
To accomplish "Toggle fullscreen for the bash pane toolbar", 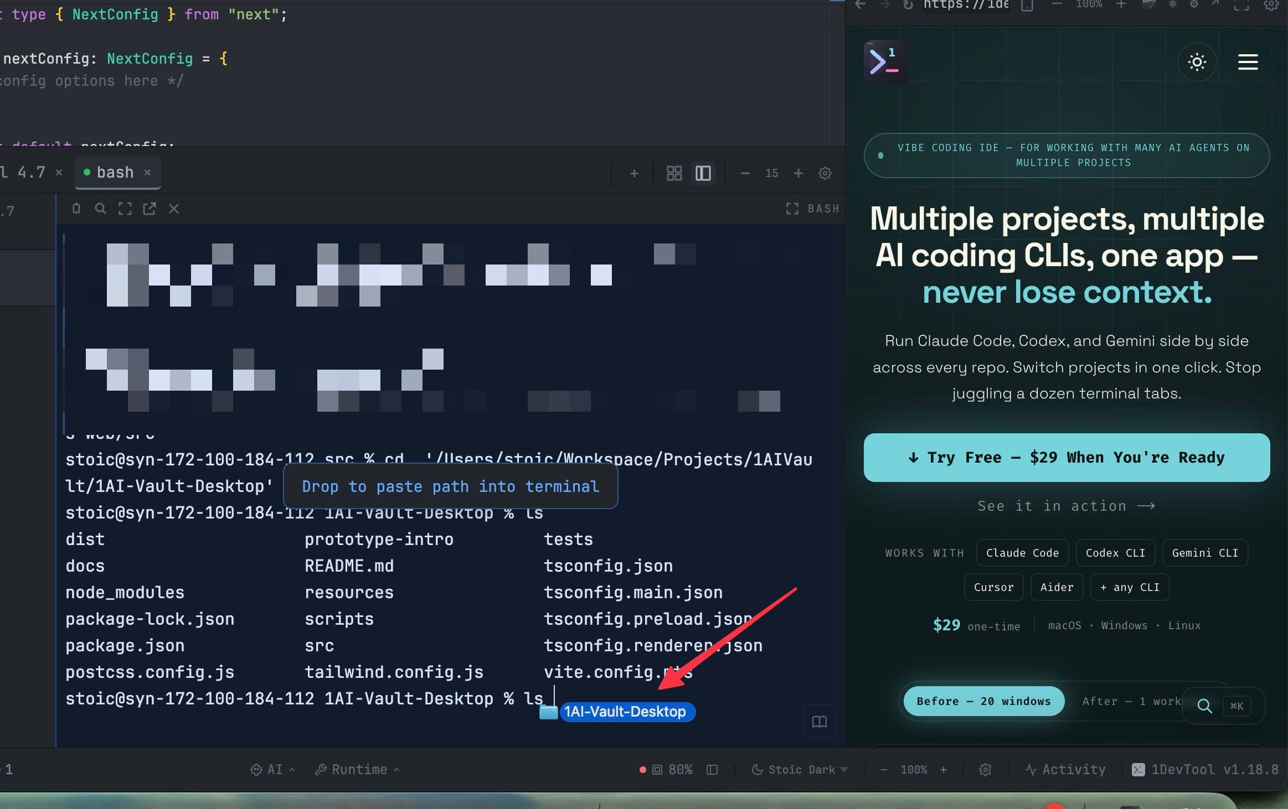I will pyautogui.click(x=125, y=209).
